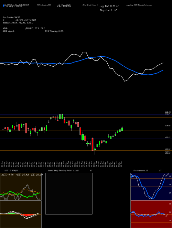Select the 'Avg Vol: 0.15 M' text
Image resolution: width=172 pixels, height=228 pixels.
[x=109, y=6]
